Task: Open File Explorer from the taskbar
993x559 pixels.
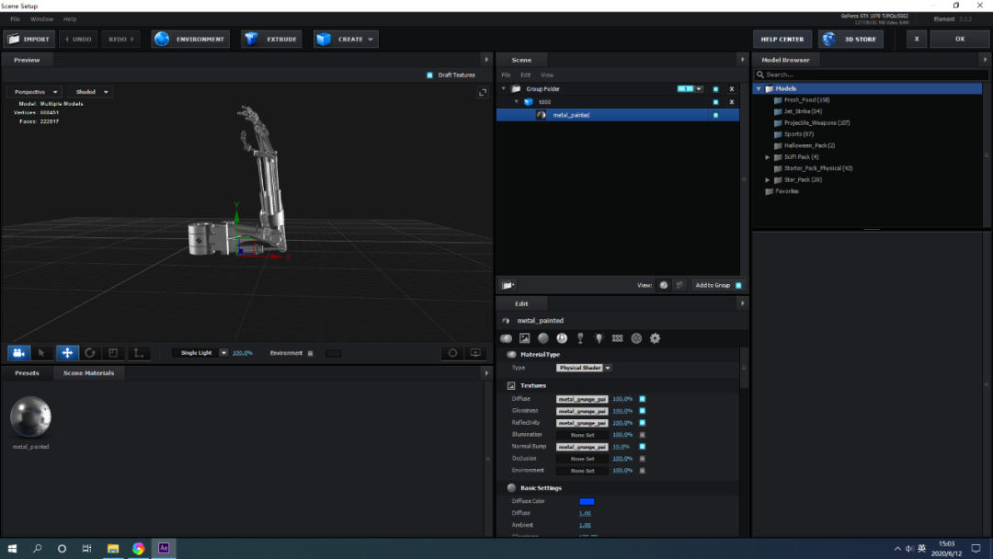Action: click(113, 548)
